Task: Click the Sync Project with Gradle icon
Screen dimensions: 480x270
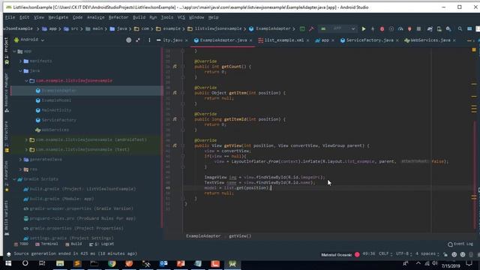Action: (430, 28)
